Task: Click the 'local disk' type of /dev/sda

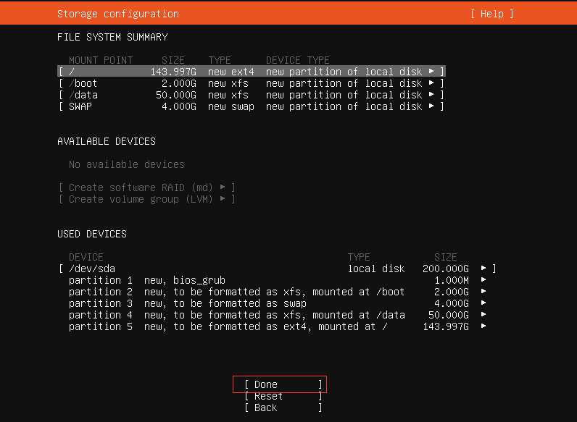Action: tap(376, 269)
